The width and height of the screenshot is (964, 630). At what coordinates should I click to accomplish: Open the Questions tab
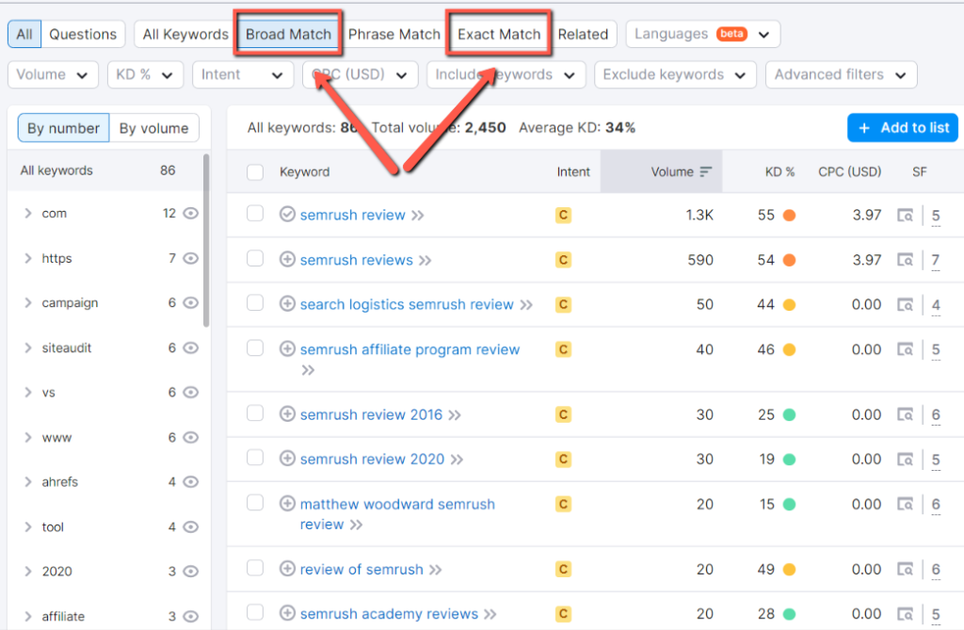pos(83,34)
